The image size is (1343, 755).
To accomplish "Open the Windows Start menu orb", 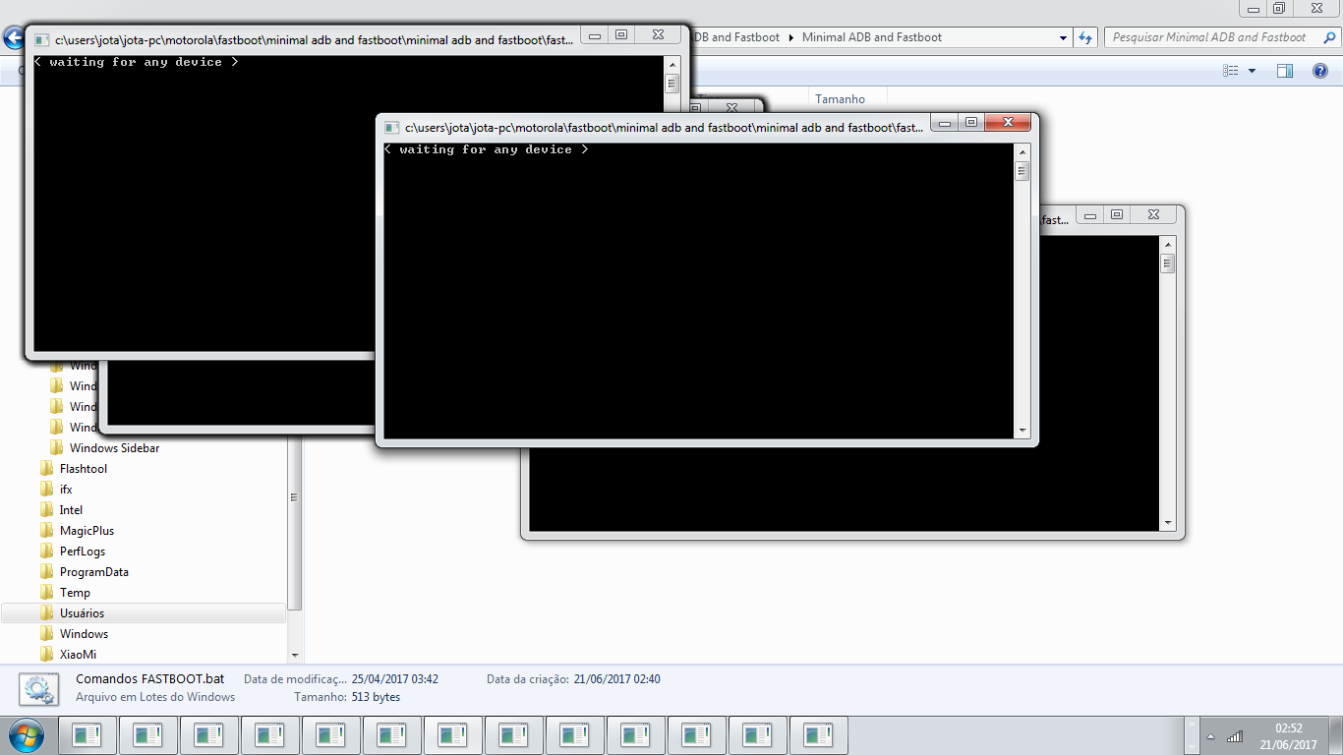I will tap(27, 734).
